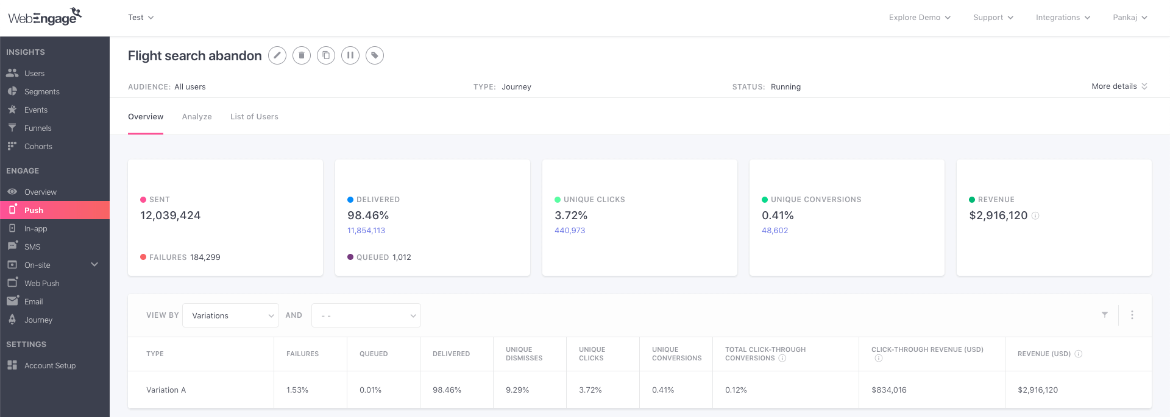
Task: Expand the On-site sidebar submenu
Action: pos(94,265)
